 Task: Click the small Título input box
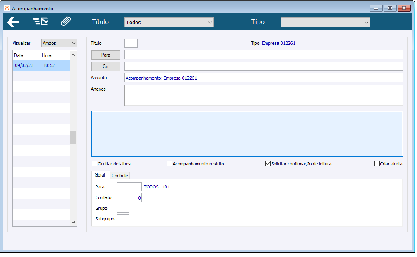pyautogui.click(x=131, y=43)
